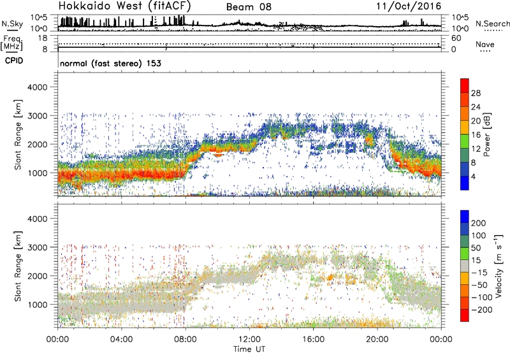Click the date '11/Oct/2016'
The height and width of the screenshot is (353, 510).
click(x=409, y=6)
